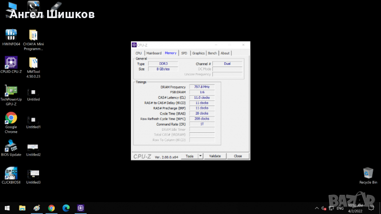Screen dimensions: 381x214
Task: Expand the Tools dropdown arrow
Action: [201, 156]
